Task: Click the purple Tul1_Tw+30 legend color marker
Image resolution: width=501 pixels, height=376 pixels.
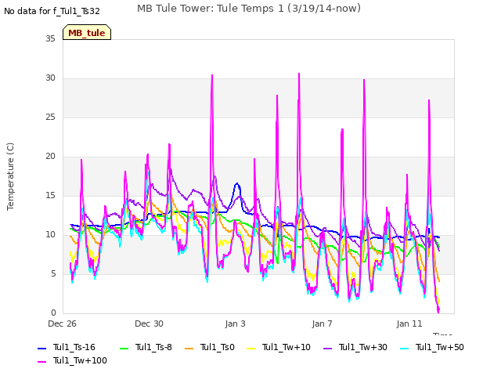Action: pos(328,348)
